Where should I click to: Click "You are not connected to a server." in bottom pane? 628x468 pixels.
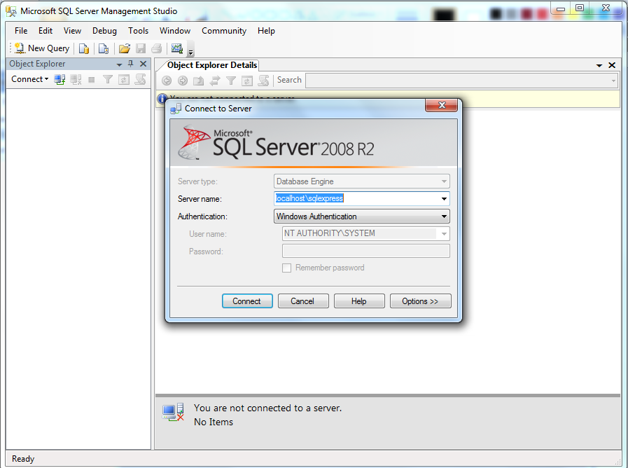tap(267, 408)
